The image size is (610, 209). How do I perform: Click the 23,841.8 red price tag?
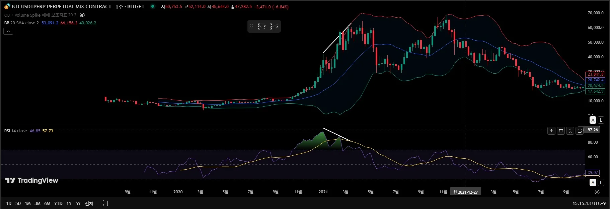595,74
